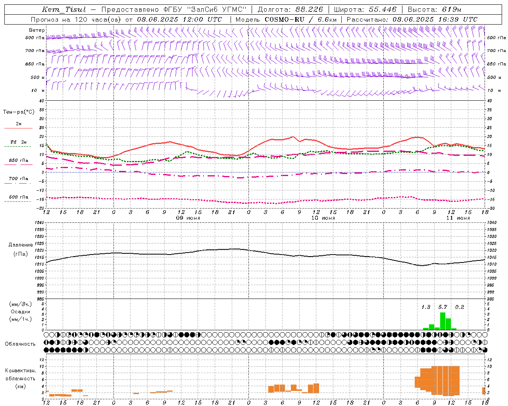Click the "(мм/1ч.)" precipitation unit label
The width and height of the screenshot is (508, 406).
pyautogui.click(x=20, y=319)
